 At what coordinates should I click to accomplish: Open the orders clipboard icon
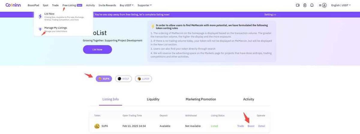305,5
